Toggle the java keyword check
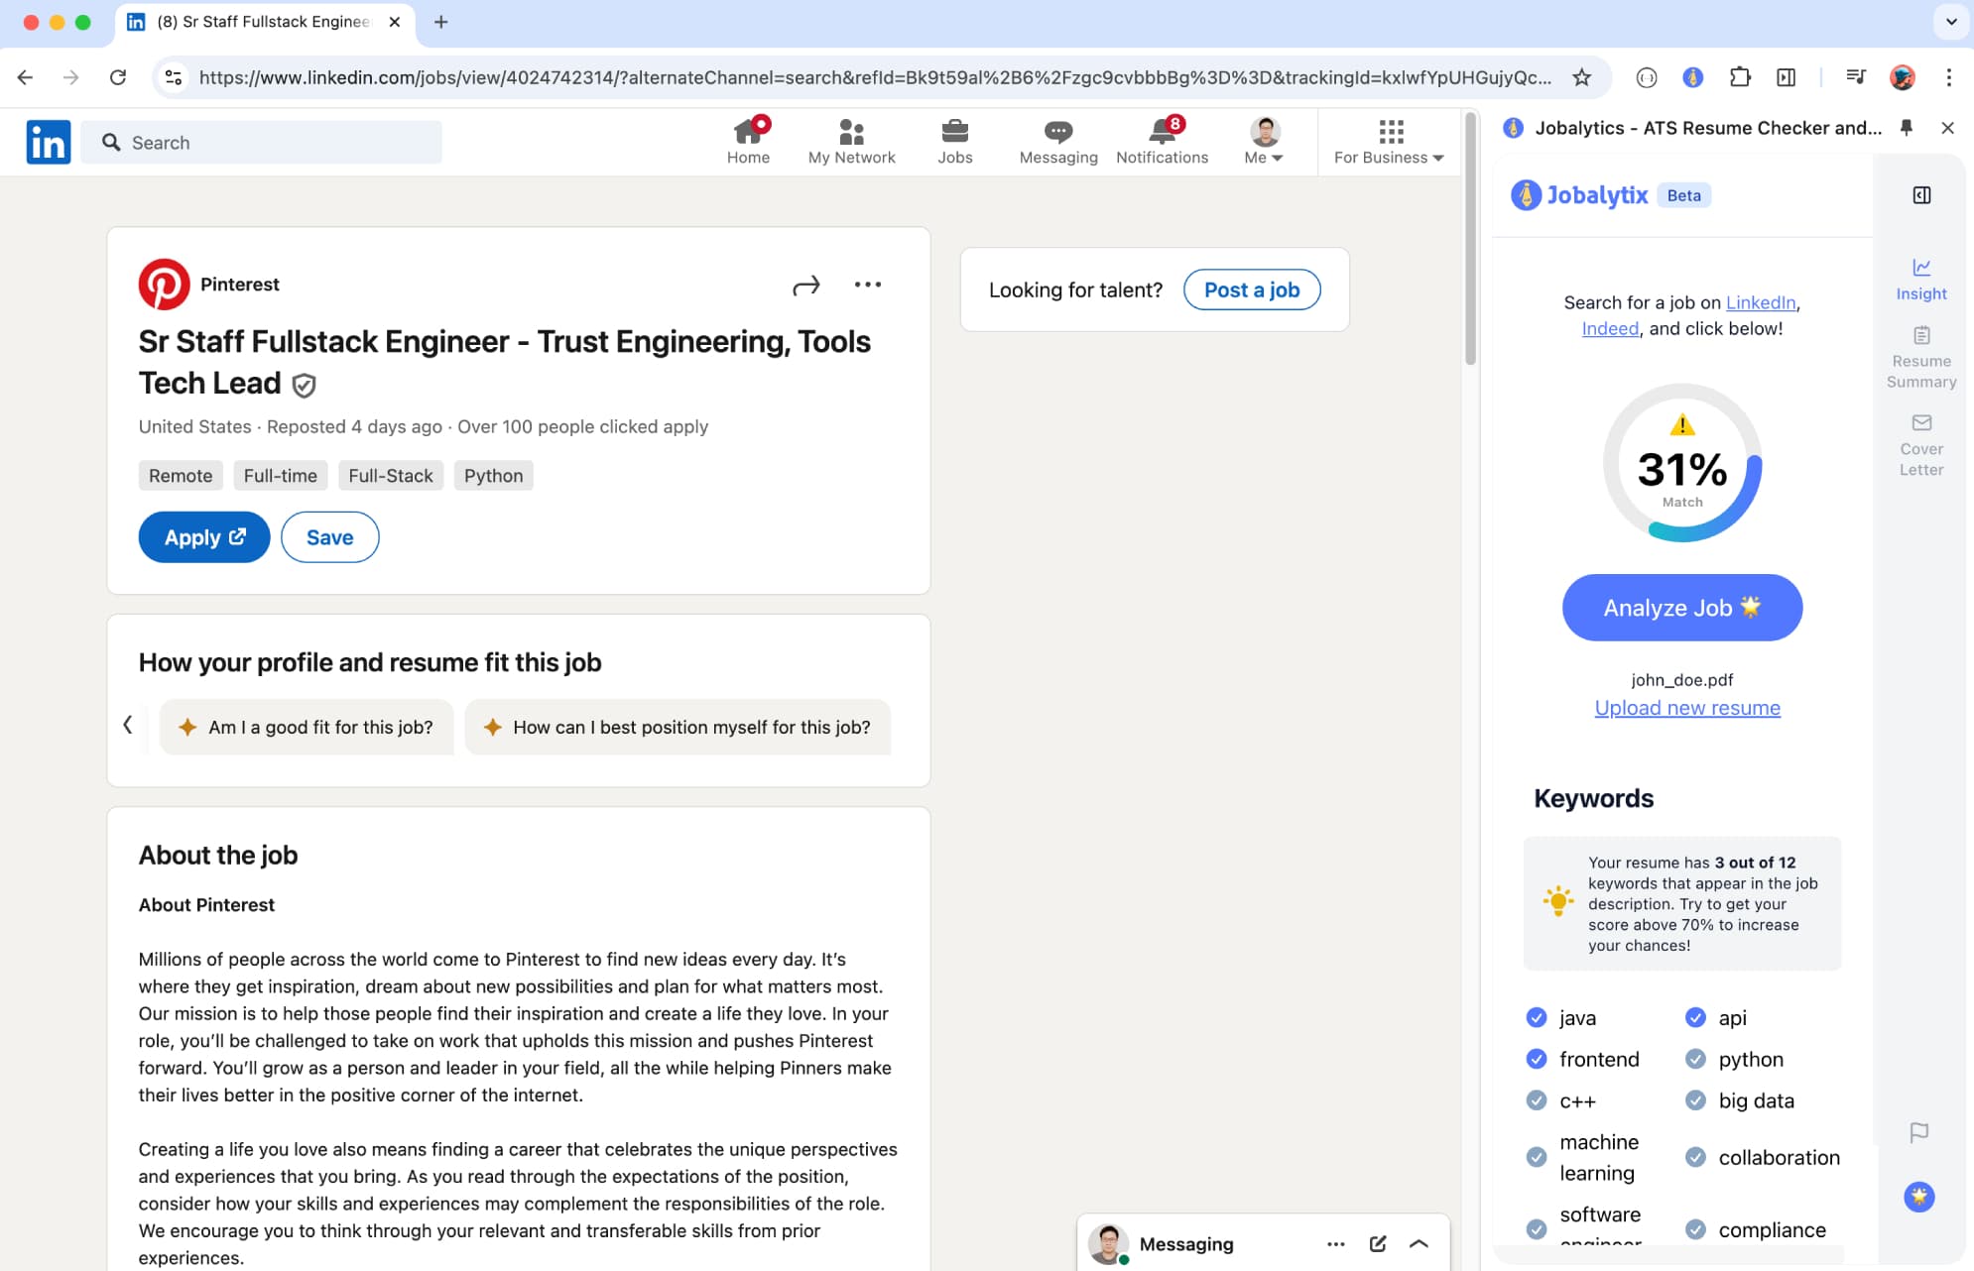Viewport: 1974px width, 1271px height. click(1537, 1017)
